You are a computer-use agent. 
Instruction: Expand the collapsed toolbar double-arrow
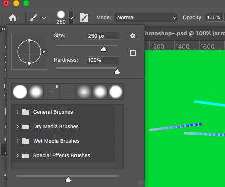(x=3, y=29)
